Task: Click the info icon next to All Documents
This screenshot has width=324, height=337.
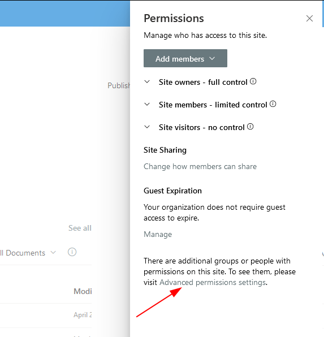Action: [72, 252]
